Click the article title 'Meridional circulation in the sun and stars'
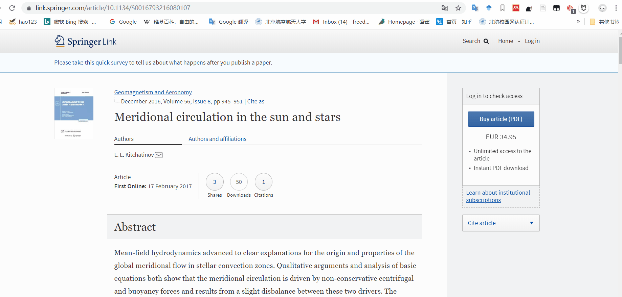 click(x=227, y=117)
